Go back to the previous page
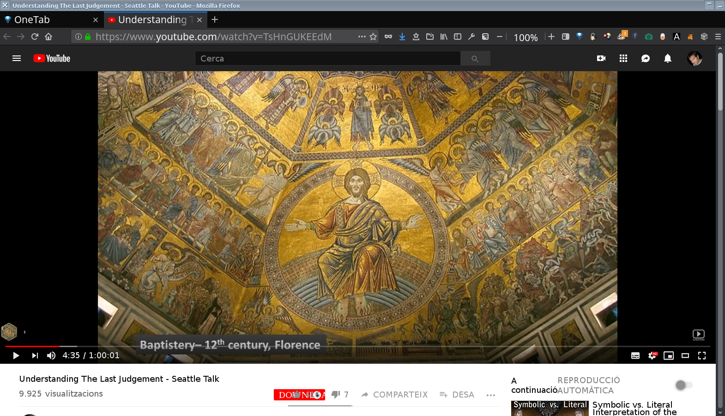Screen dimensions: 725x416 (x=7, y=37)
